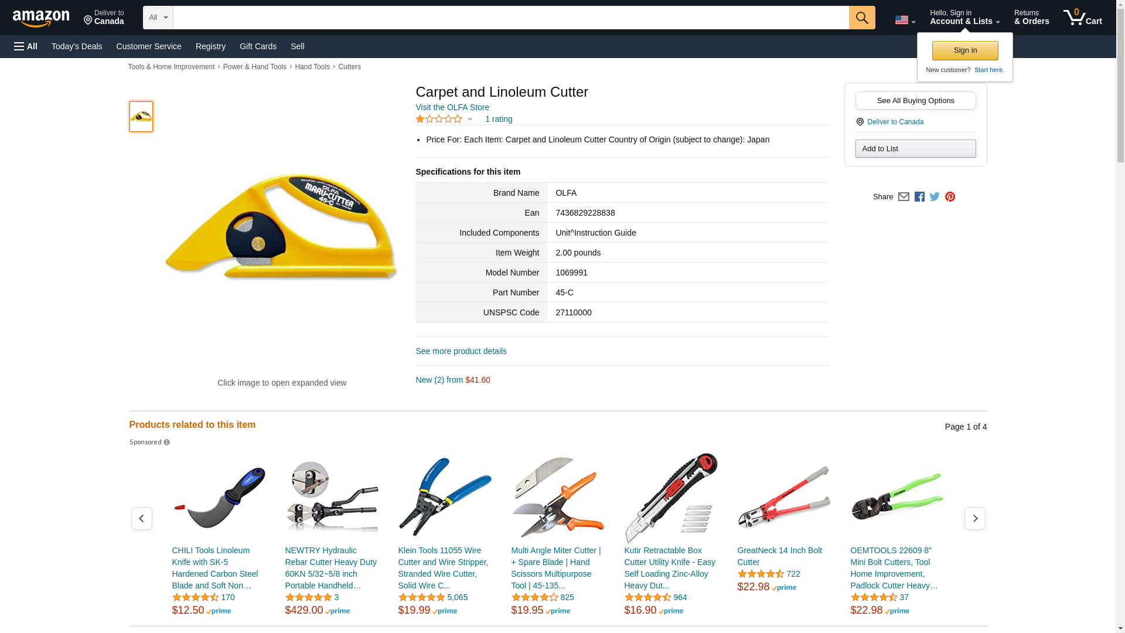
Task: Share product on Twitter
Action: (x=935, y=197)
